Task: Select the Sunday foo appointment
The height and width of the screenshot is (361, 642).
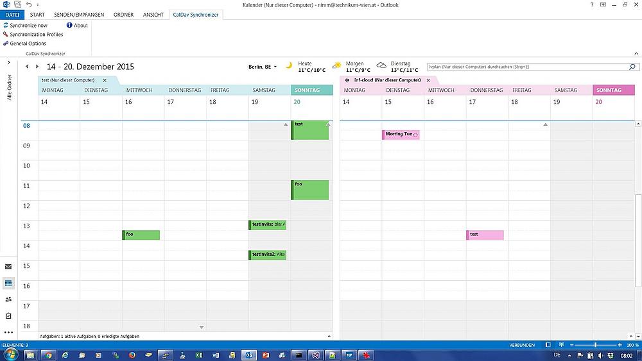Action: pyautogui.click(x=310, y=190)
